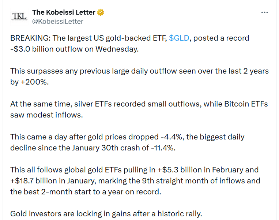Open the $GLD cashtag link
The width and height of the screenshot is (279, 220).
point(179,38)
